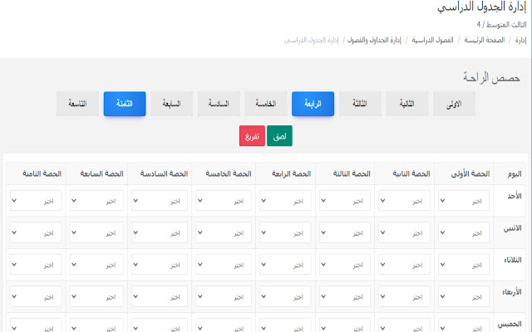Open الثلاثاء dropdown for الحصة الرابعة
532x332 pixels.
coord(285,264)
